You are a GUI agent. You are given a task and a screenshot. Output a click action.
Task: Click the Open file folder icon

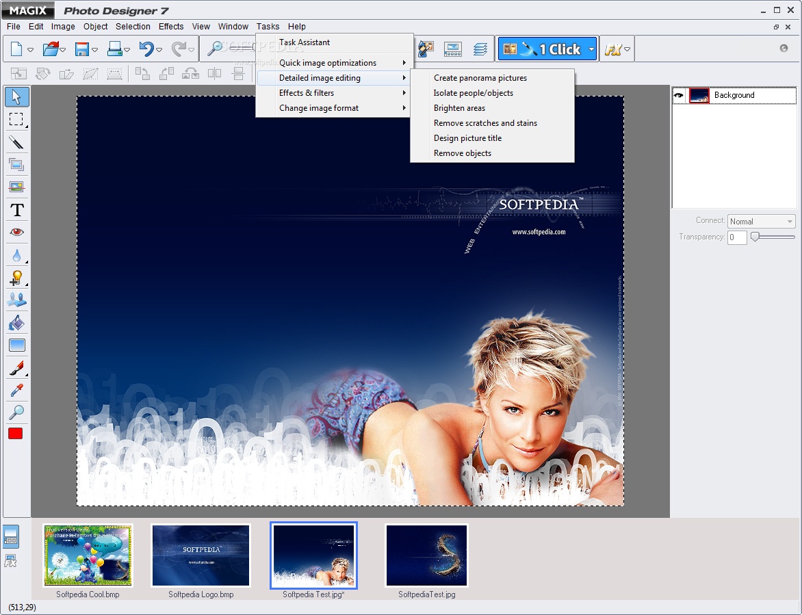click(x=50, y=49)
